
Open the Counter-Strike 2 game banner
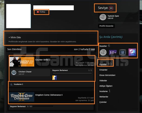pos(22,62)
